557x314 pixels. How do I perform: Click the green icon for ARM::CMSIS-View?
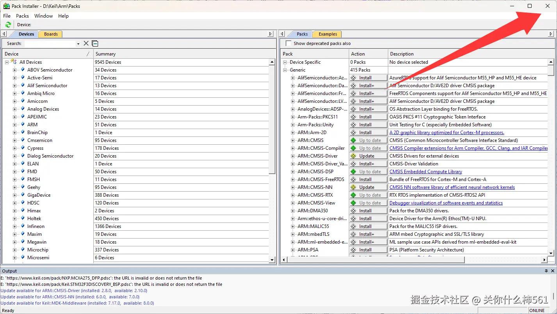(x=353, y=203)
